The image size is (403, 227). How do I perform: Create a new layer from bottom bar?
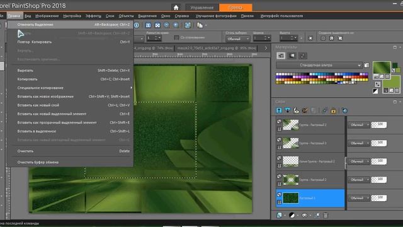tap(279, 215)
